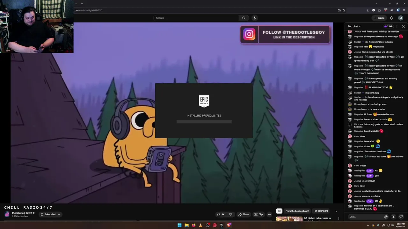408x229 pixels.
Task: Toggle the Subscribed notification dropdown
Action: click(50, 214)
